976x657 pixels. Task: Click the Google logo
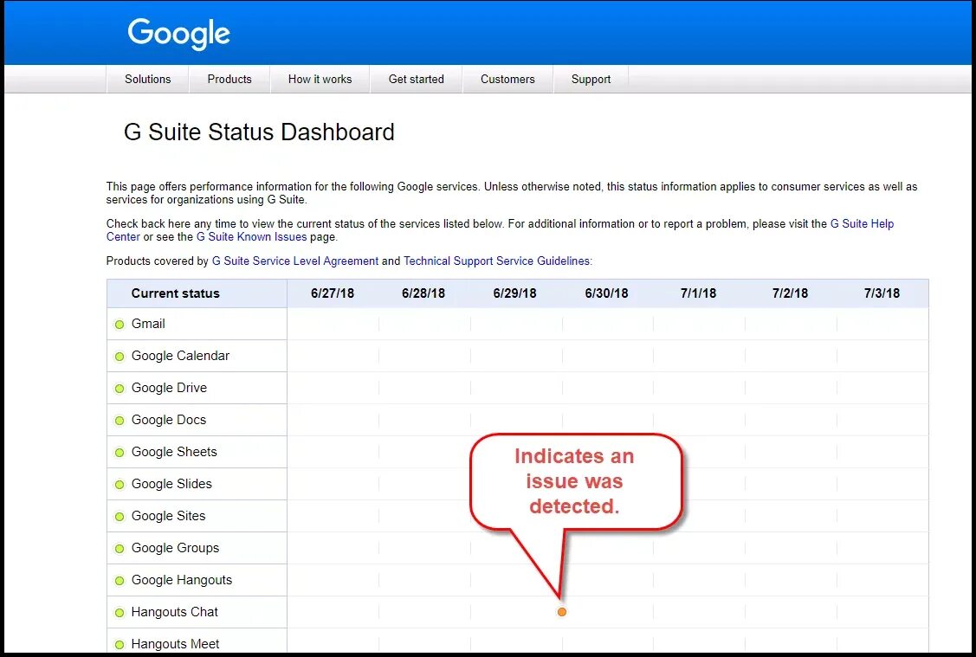[178, 33]
